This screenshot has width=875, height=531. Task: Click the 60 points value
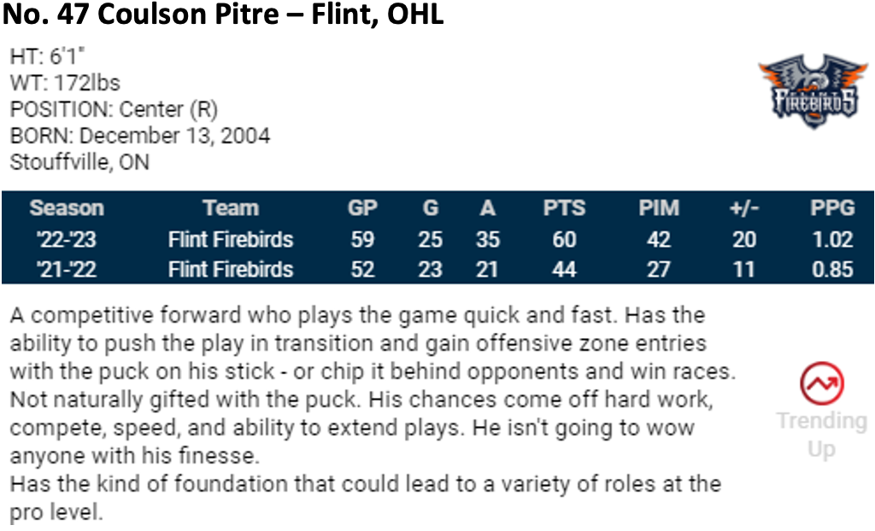point(564,239)
